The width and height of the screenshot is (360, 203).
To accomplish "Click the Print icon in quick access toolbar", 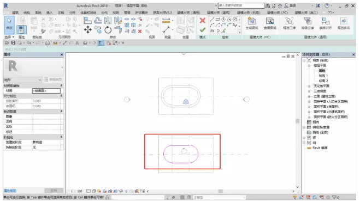I will pos(48,43).
